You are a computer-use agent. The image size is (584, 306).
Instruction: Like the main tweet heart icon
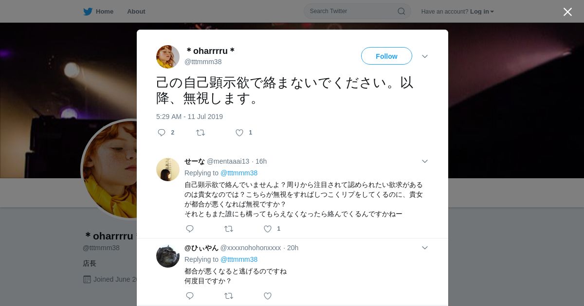click(239, 133)
